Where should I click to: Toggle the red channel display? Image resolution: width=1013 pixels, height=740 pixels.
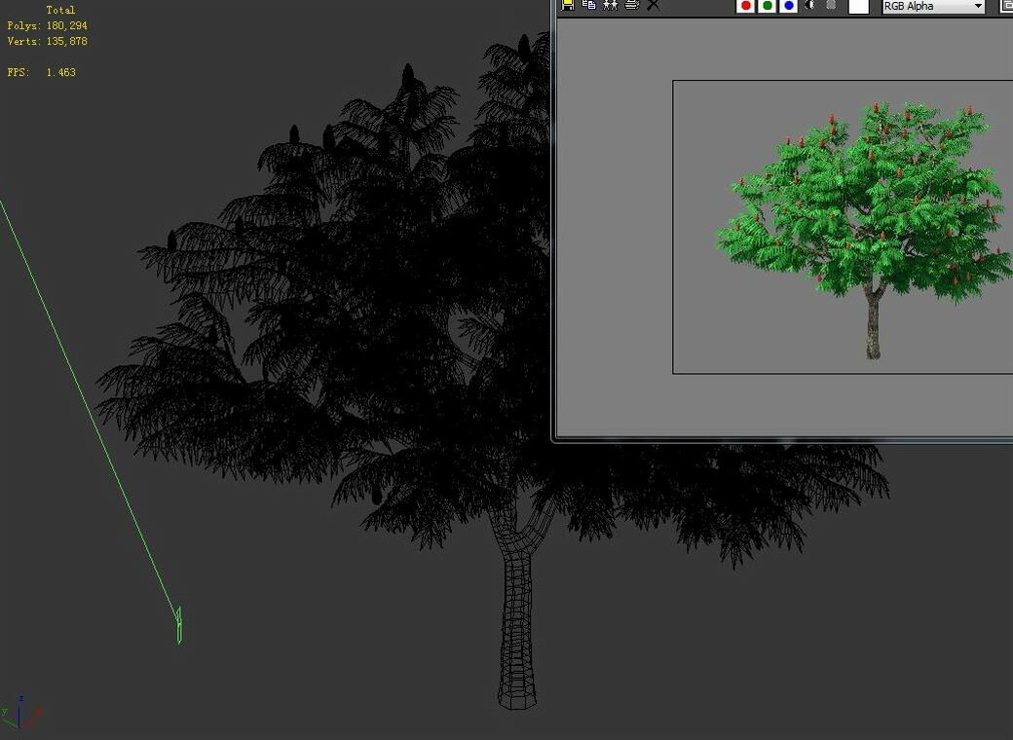(745, 6)
